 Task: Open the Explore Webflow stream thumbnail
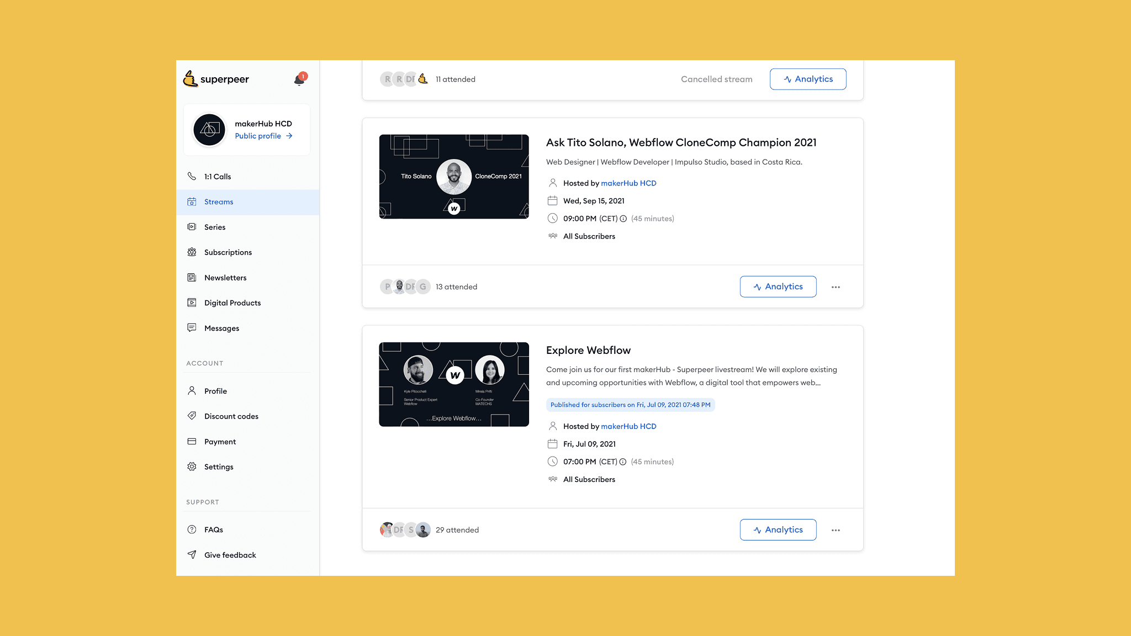[454, 384]
